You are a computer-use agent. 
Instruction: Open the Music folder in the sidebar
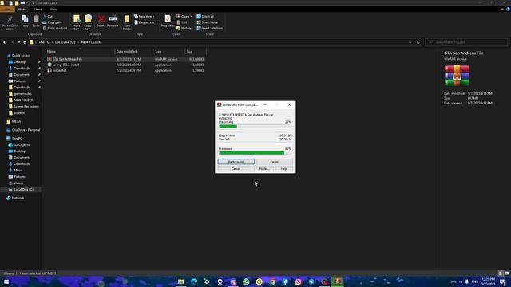click(x=18, y=170)
